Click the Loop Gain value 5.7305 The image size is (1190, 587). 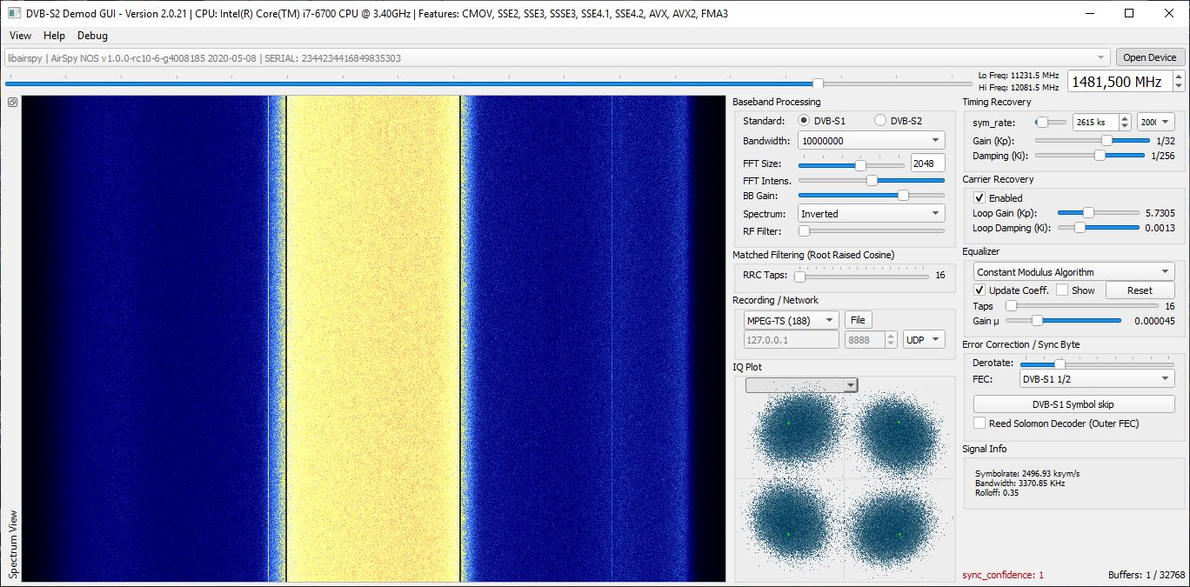(x=1160, y=213)
